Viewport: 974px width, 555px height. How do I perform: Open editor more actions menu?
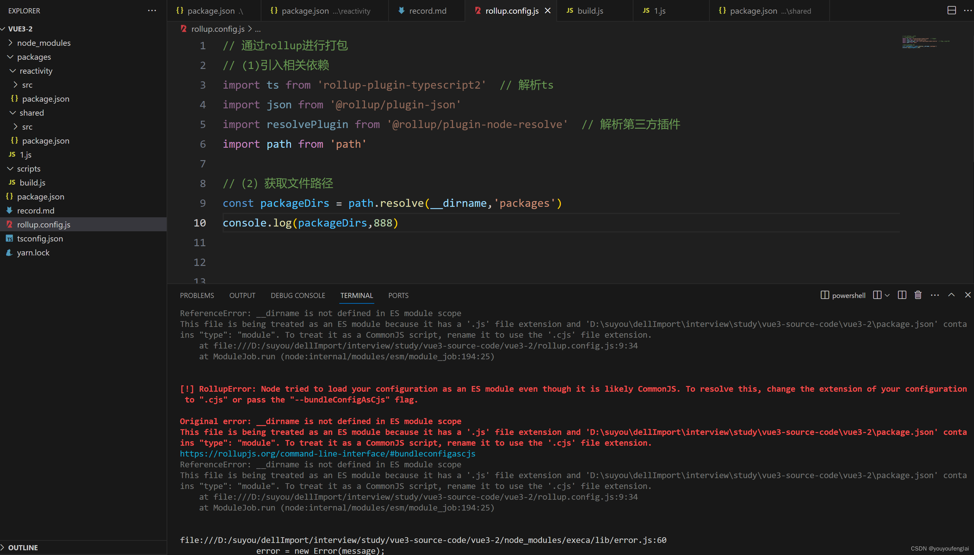click(x=968, y=10)
